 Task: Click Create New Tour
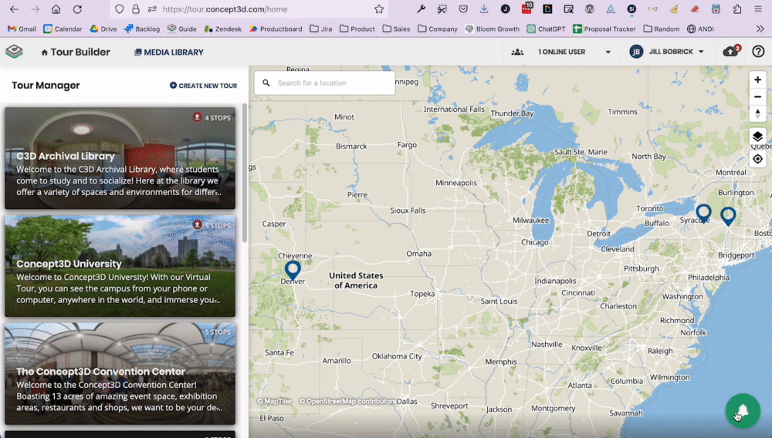coord(203,86)
